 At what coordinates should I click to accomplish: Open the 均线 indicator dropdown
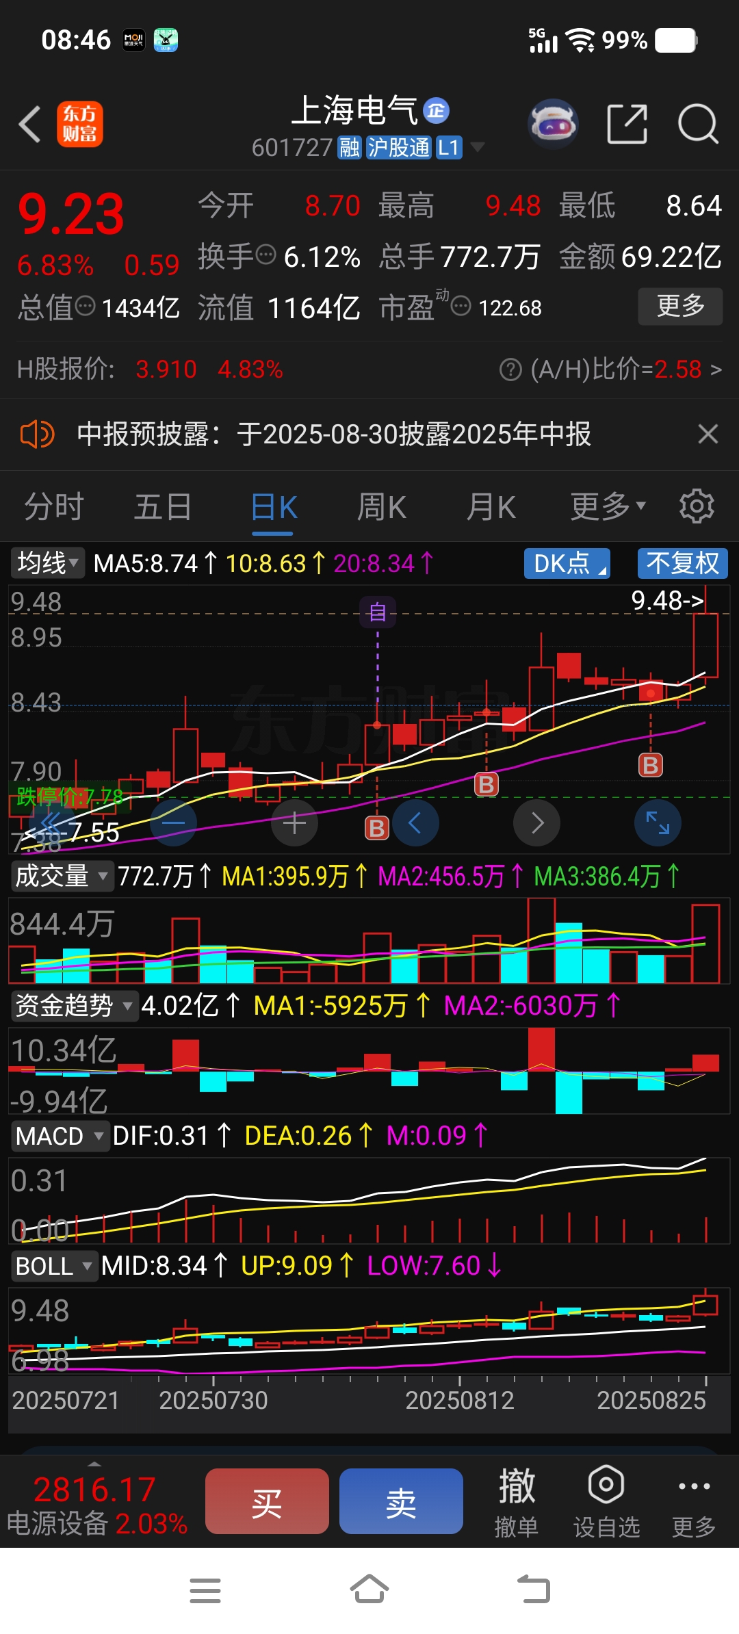[x=48, y=563]
